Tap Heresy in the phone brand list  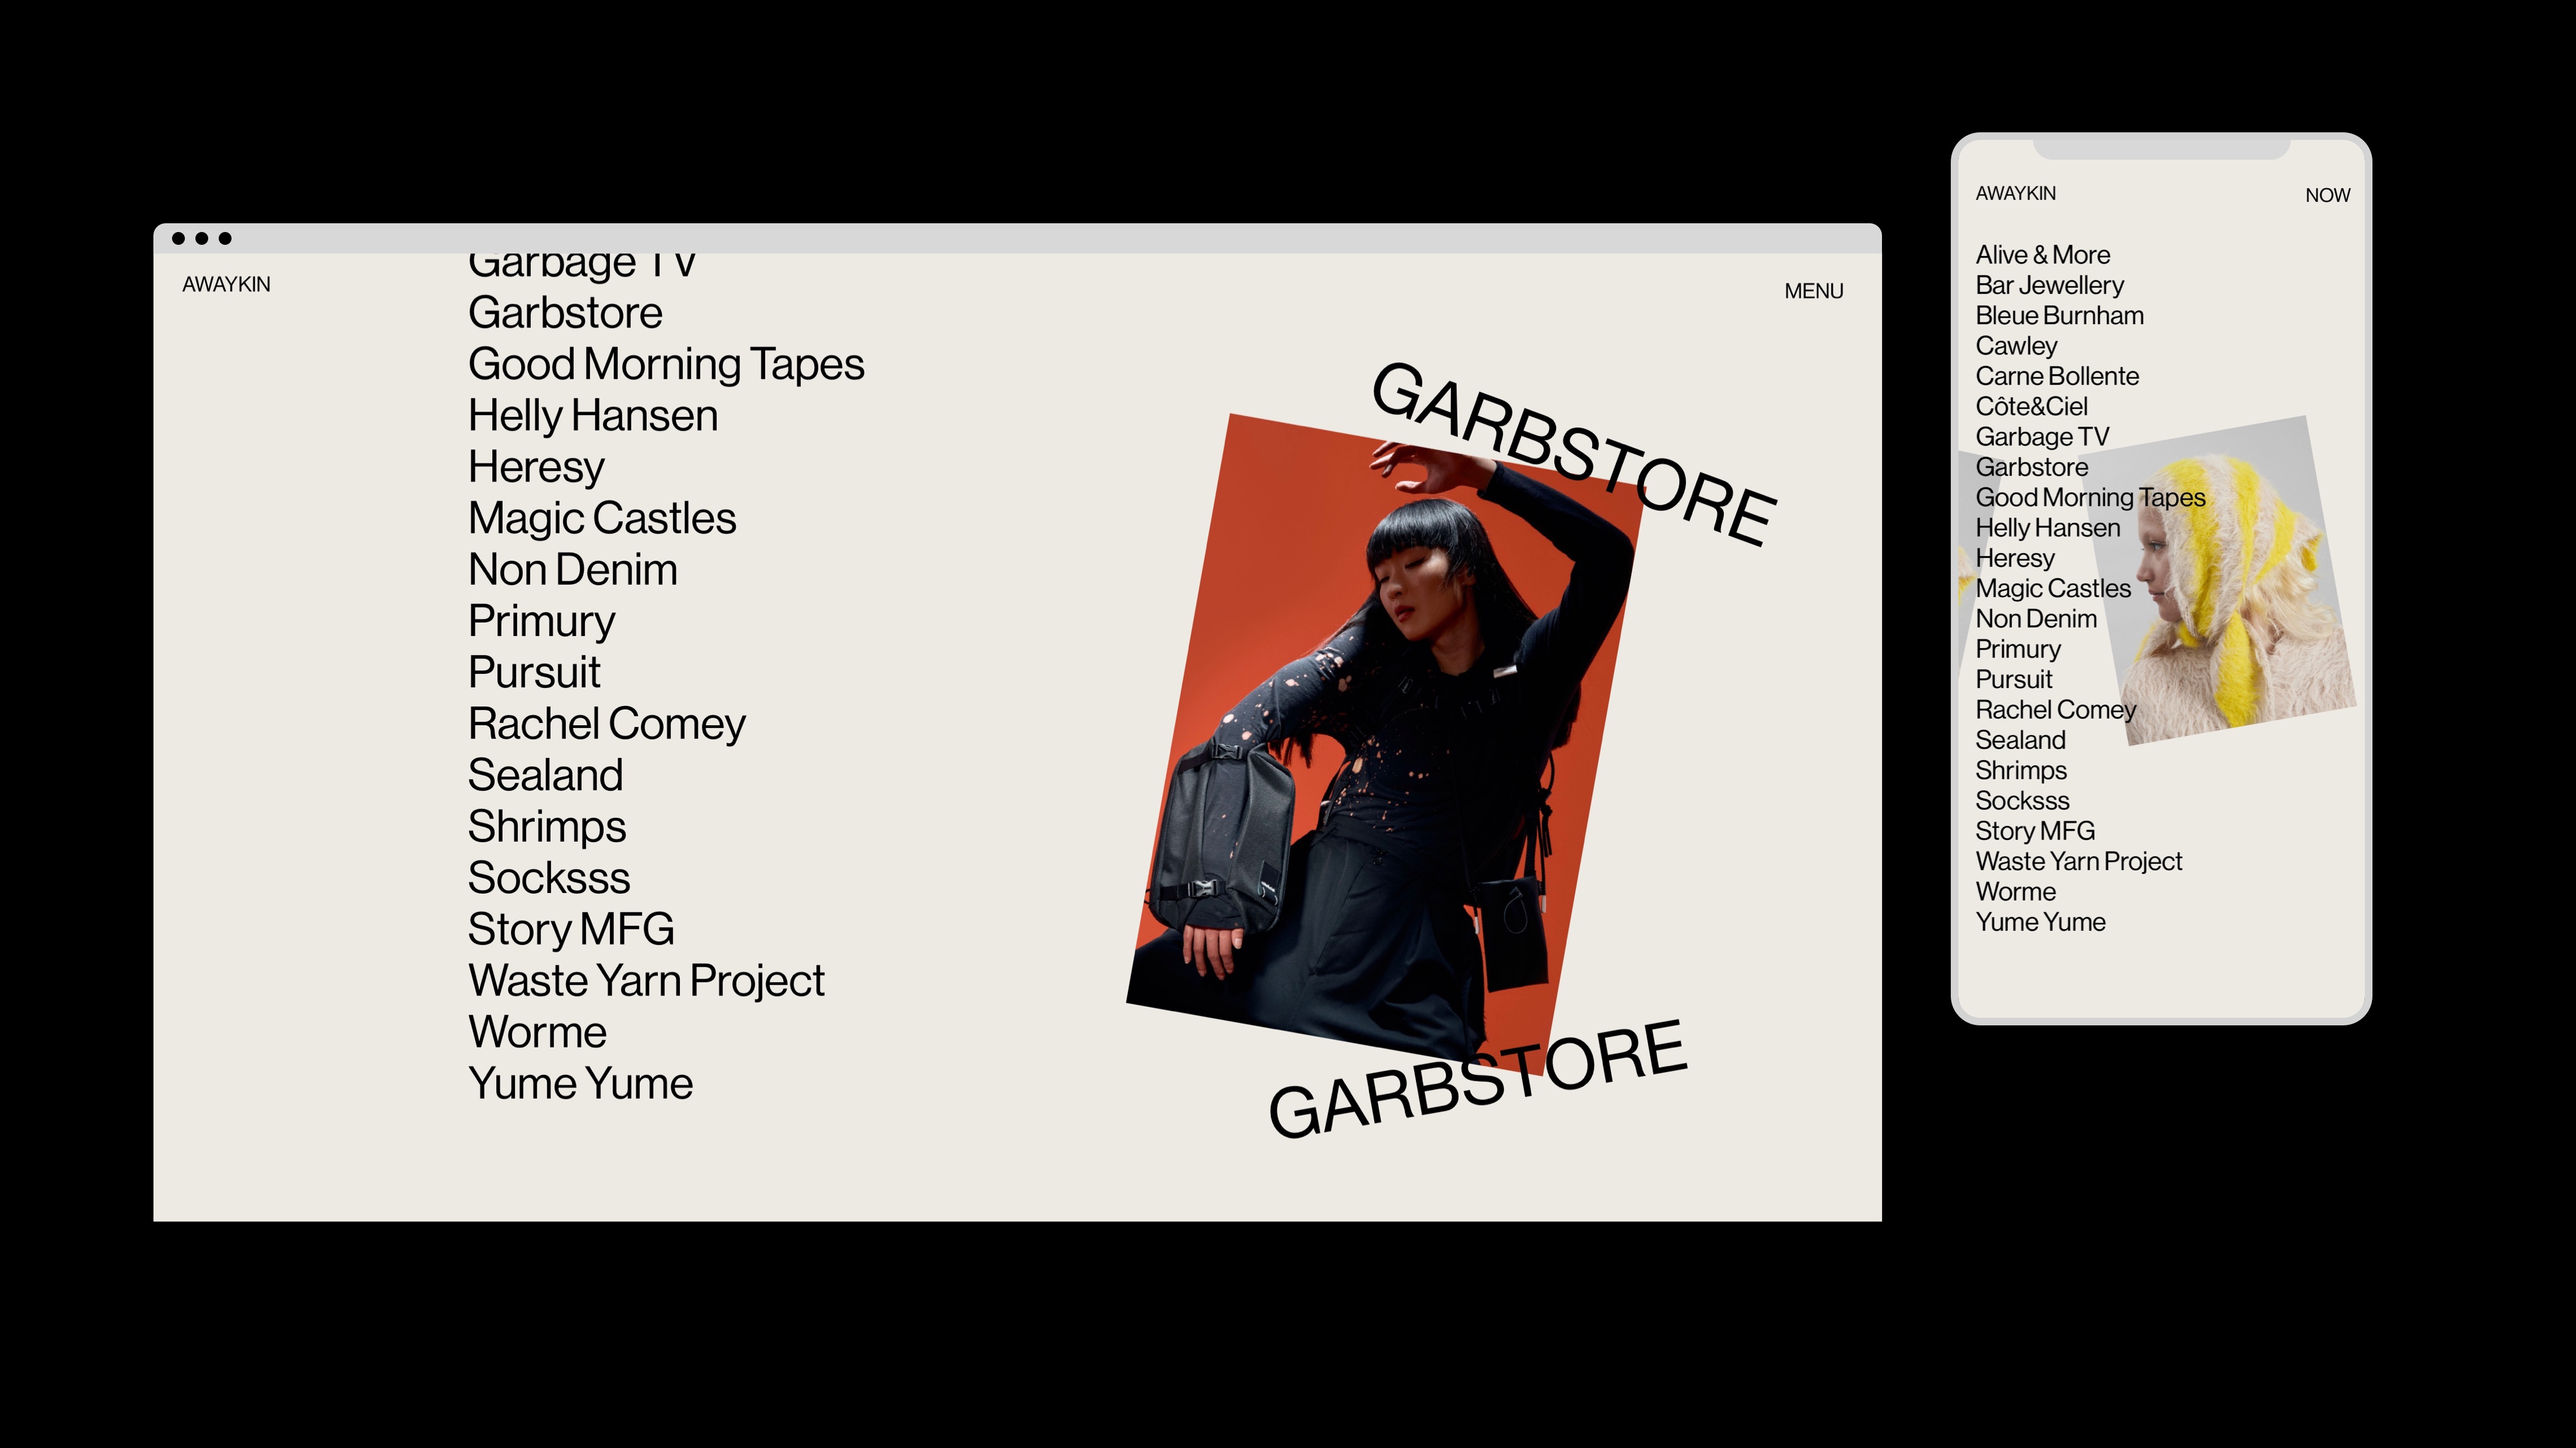(2015, 558)
